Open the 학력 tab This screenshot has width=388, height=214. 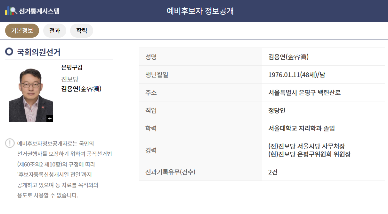(x=82, y=31)
